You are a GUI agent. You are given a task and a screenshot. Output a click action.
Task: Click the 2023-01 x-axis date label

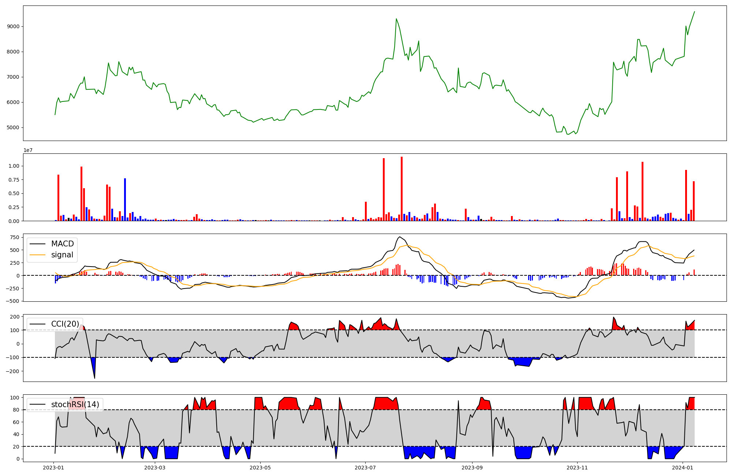point(53,468)
